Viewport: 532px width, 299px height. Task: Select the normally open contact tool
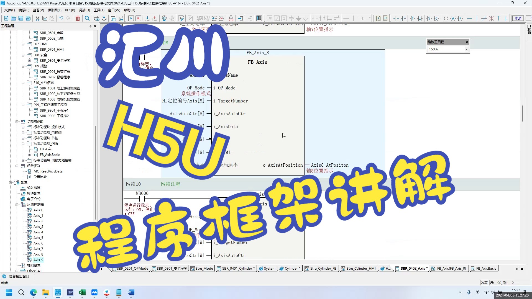(396, 18)
